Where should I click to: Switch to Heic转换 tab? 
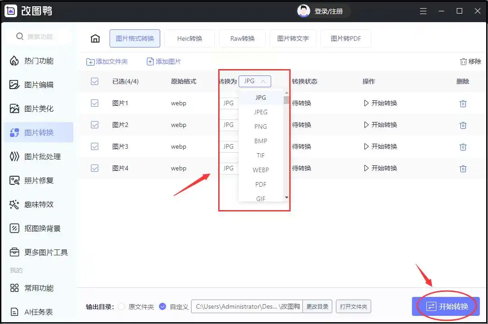click(x=190, y=38)
